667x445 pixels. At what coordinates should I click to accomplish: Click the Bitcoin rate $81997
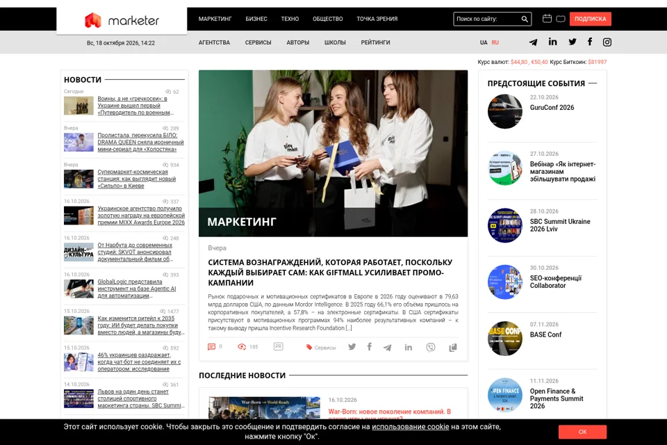[598, 62]
